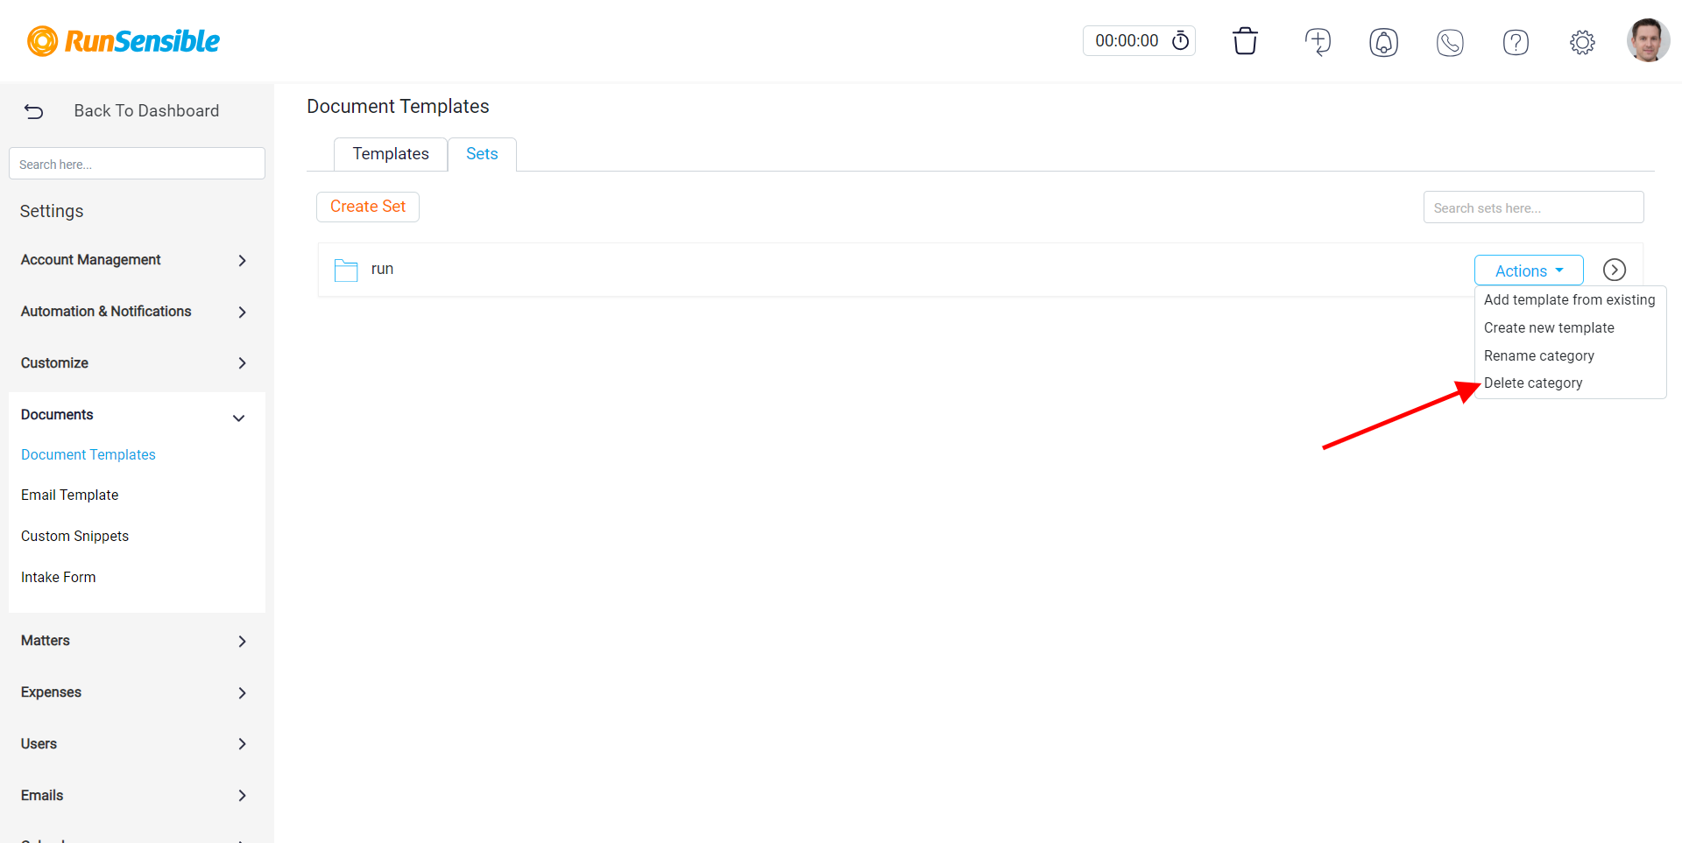Go Back To Dashboard

pyautogui.click(x=146, y=111)
